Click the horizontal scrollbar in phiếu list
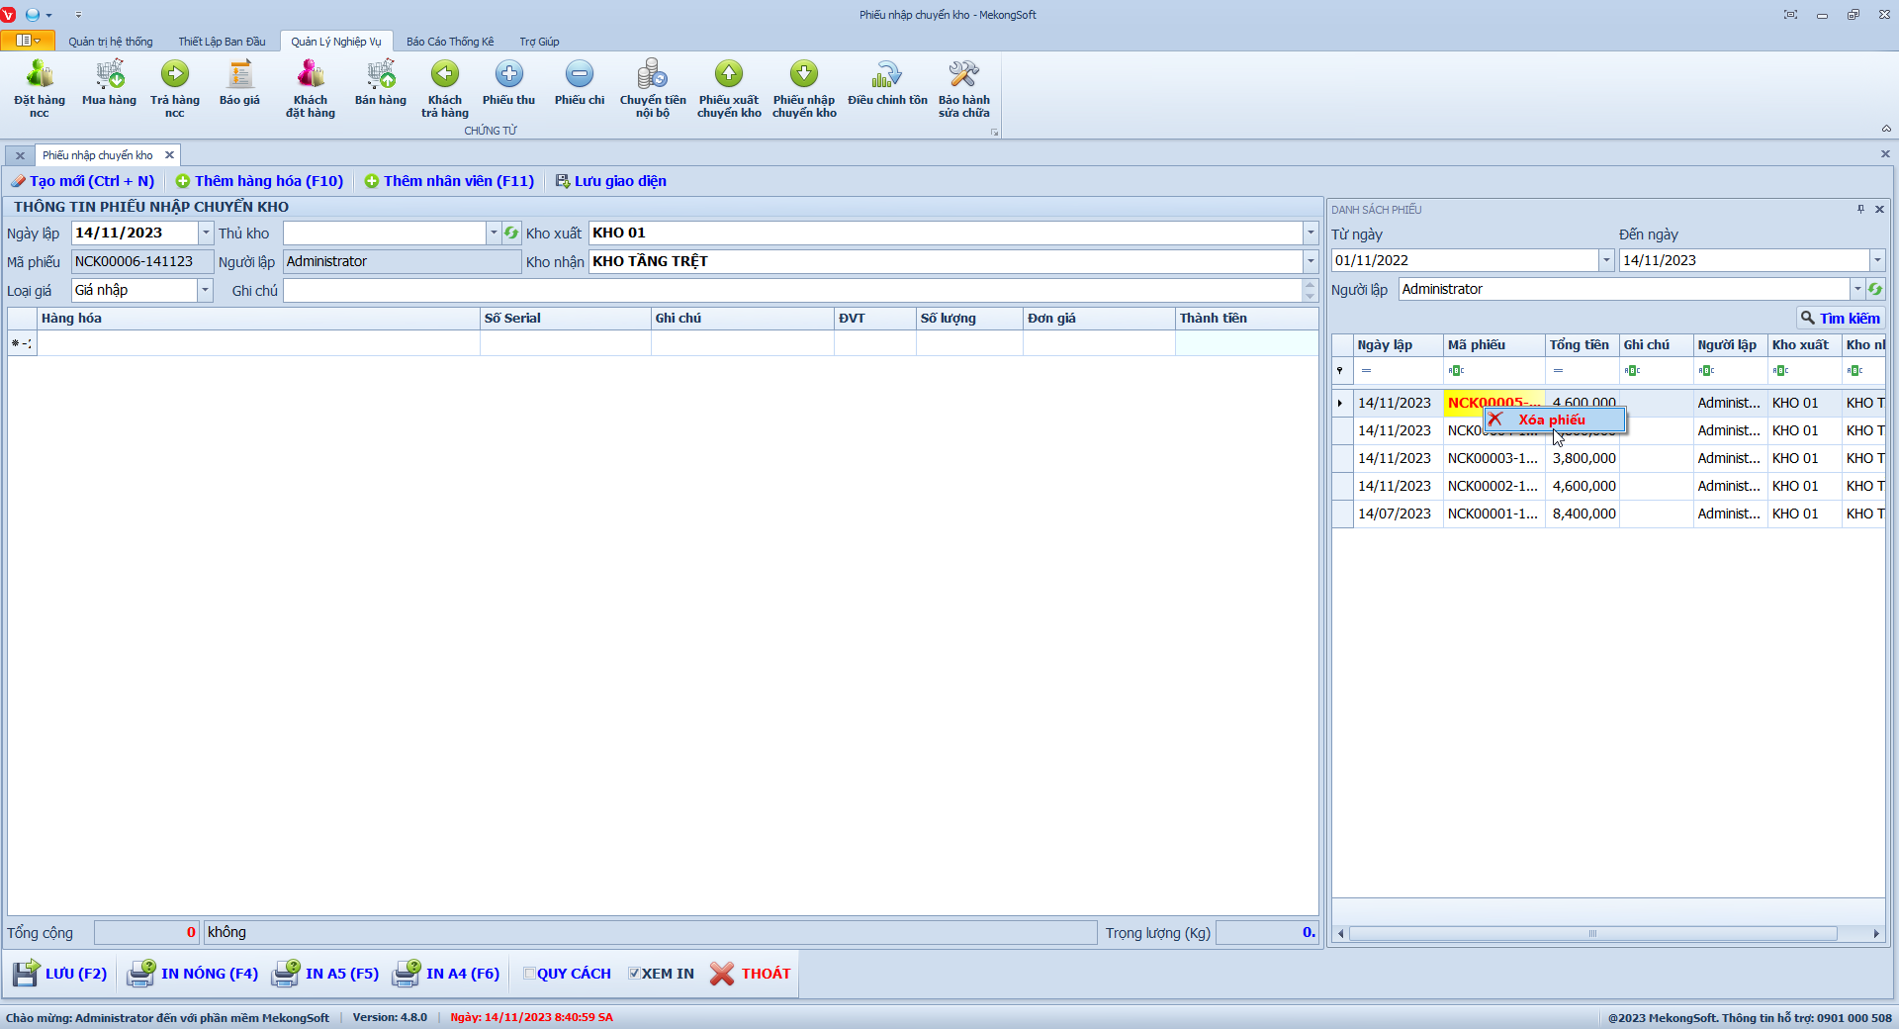The image size is (1899, 1029). pos(1592,934)
